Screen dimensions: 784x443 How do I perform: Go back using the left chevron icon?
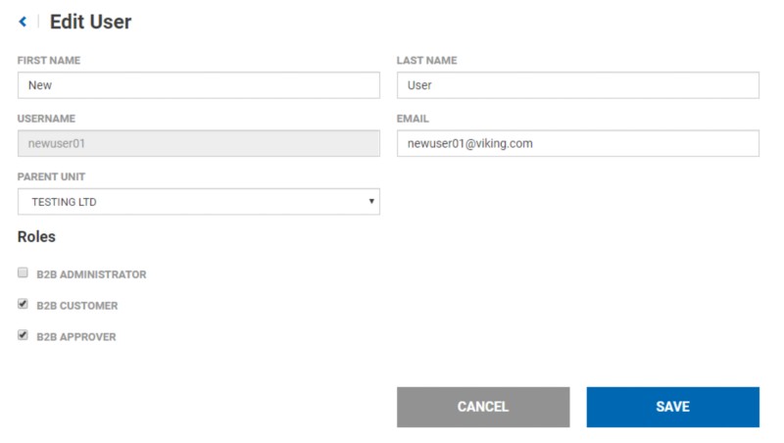23,22
